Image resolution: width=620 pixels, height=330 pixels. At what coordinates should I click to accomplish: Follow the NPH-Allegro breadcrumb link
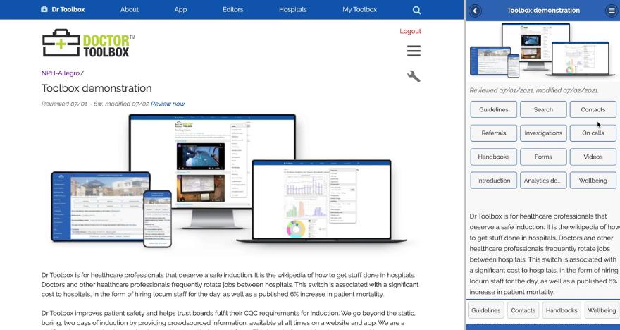(x=61, y=73)
